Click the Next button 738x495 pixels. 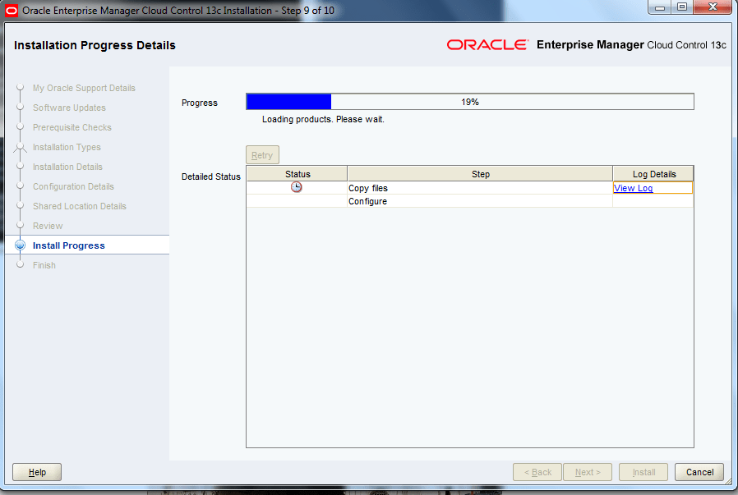(588, 472)
